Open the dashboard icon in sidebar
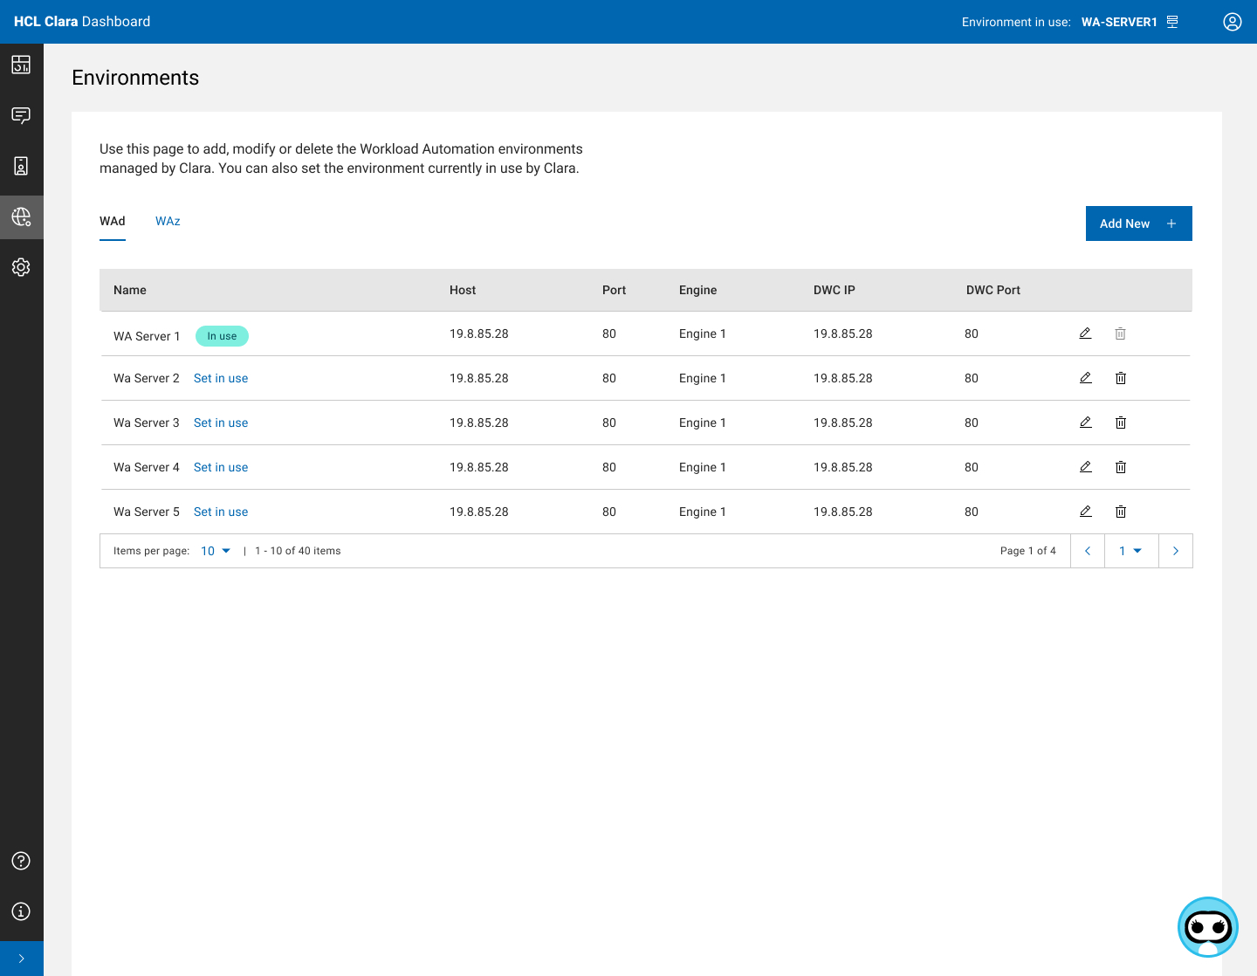 (x=21, y=65)
